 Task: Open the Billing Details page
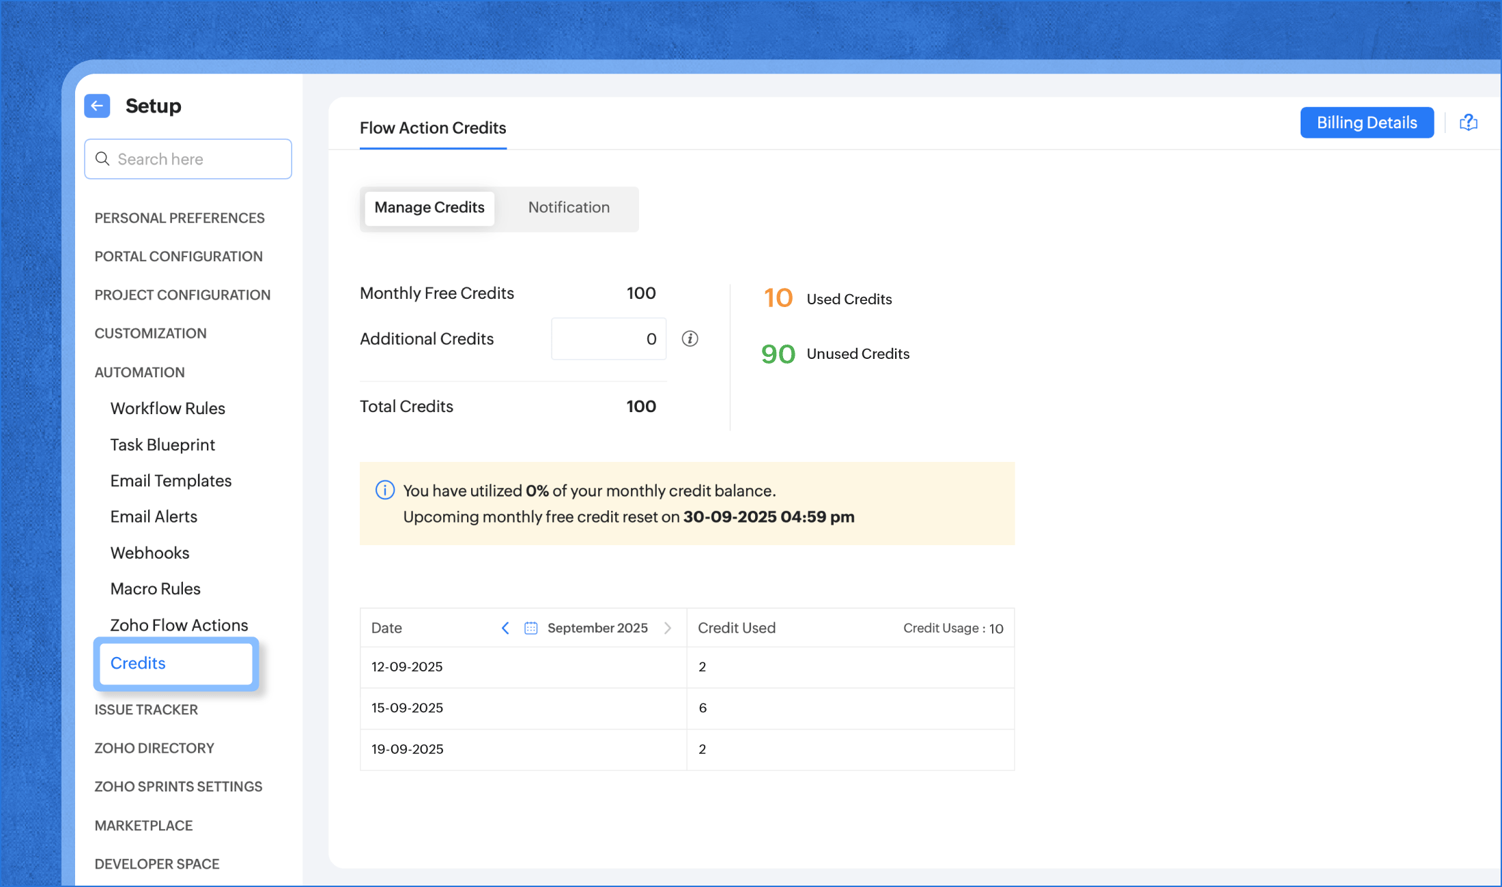(1366, 123)
